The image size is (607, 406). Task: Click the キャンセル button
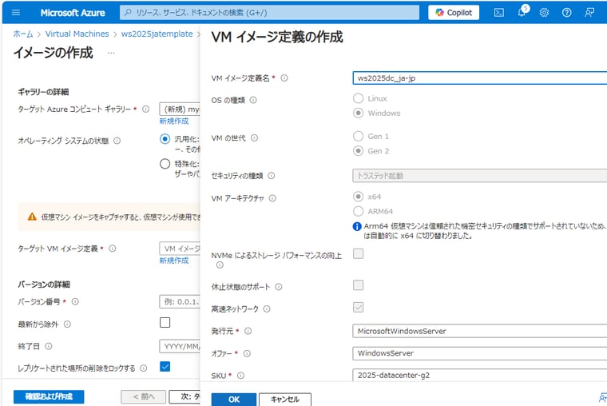click(x=285, y=400)
